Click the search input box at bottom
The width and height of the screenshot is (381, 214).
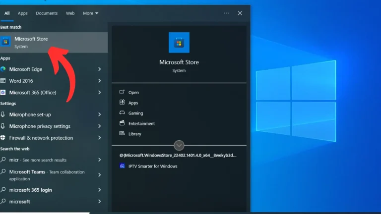click(x=45, y=213)
